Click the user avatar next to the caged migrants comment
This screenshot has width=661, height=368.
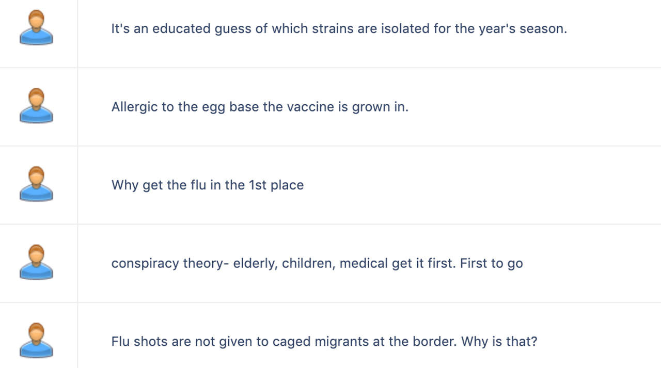pos(36,341)
